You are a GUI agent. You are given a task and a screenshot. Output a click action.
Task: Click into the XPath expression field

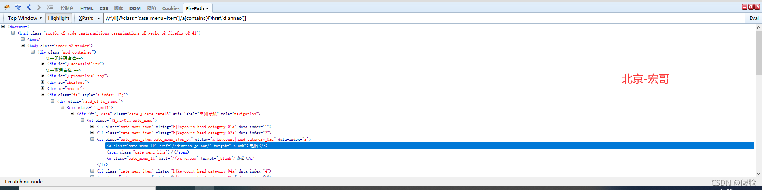(424, 18)
